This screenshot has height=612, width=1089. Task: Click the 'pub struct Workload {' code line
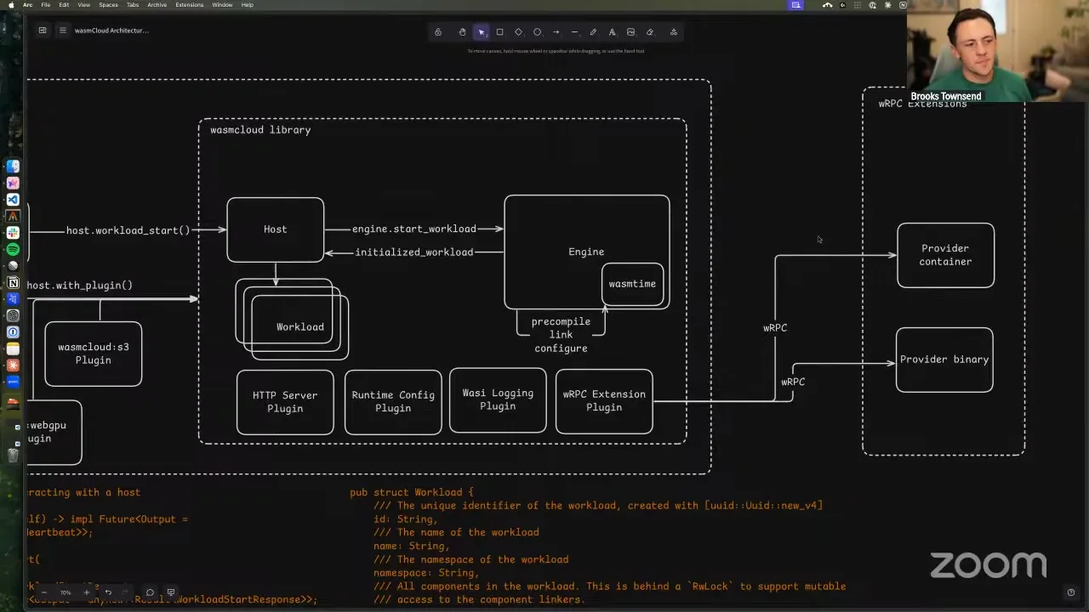412,492
